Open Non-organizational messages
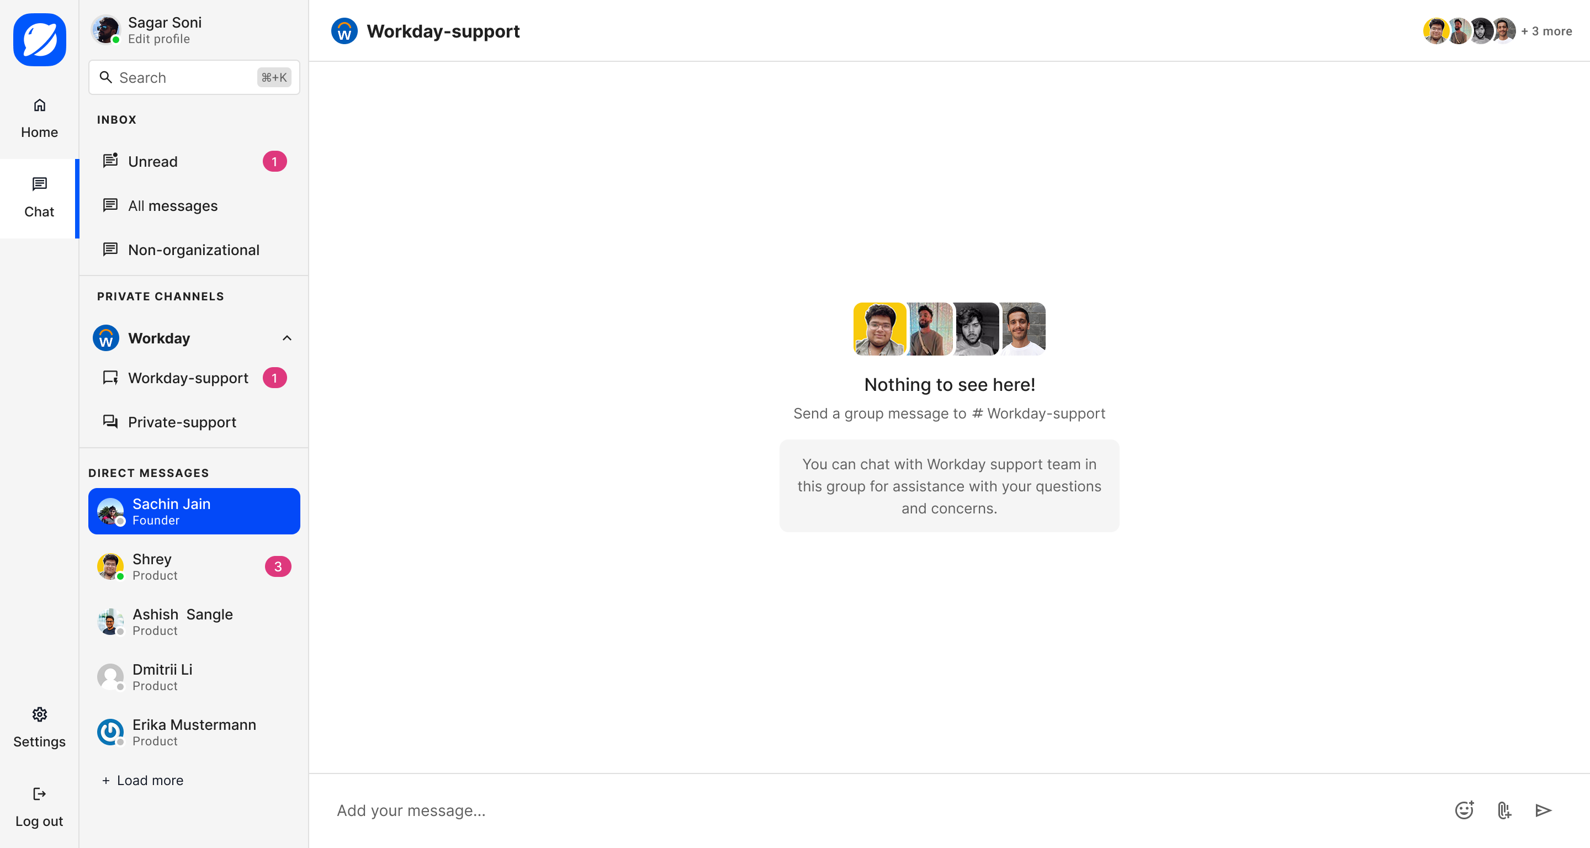 [x=194, y=250]
